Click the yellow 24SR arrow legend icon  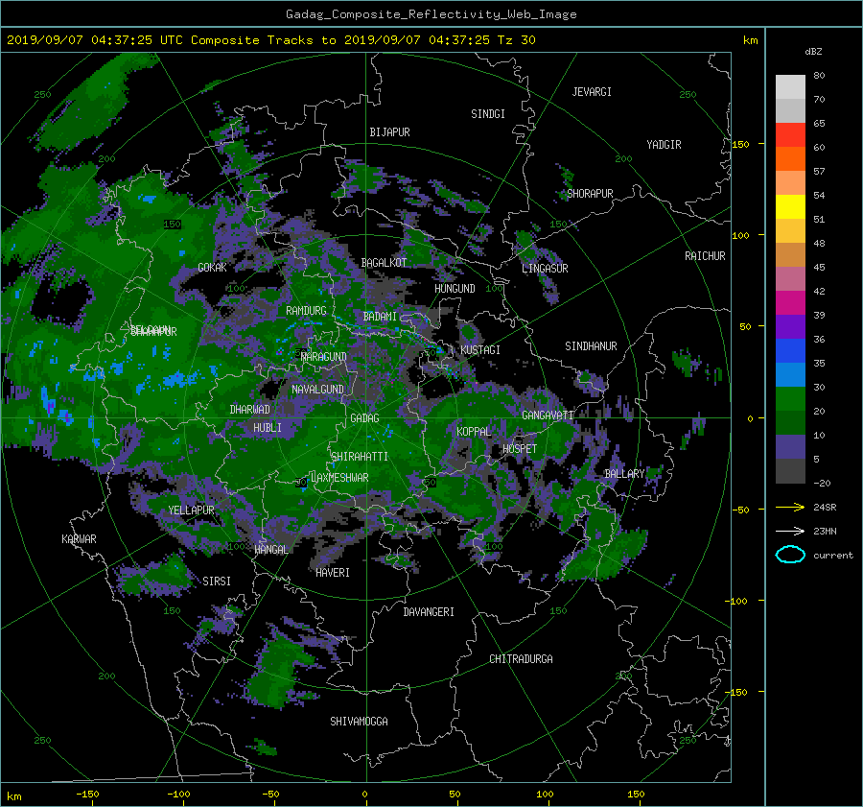(790, 507)
